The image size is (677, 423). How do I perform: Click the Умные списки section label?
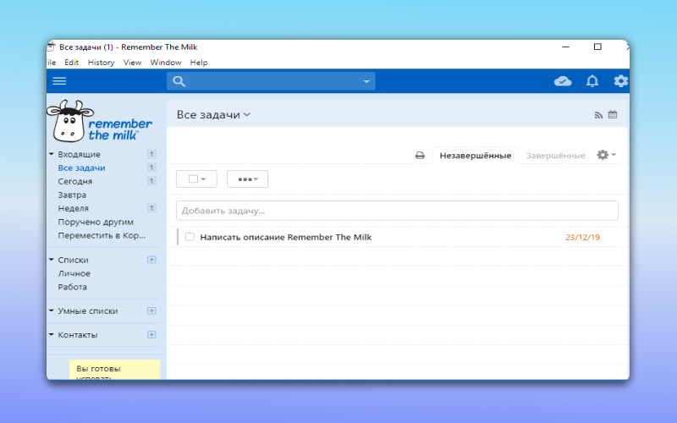point(88,310)
